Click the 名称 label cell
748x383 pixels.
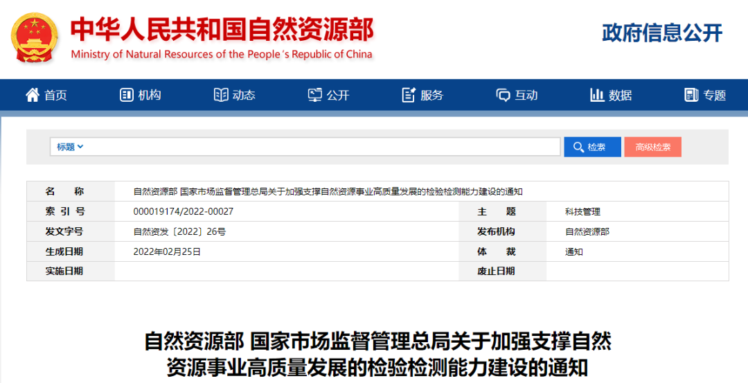pos(71,191)
